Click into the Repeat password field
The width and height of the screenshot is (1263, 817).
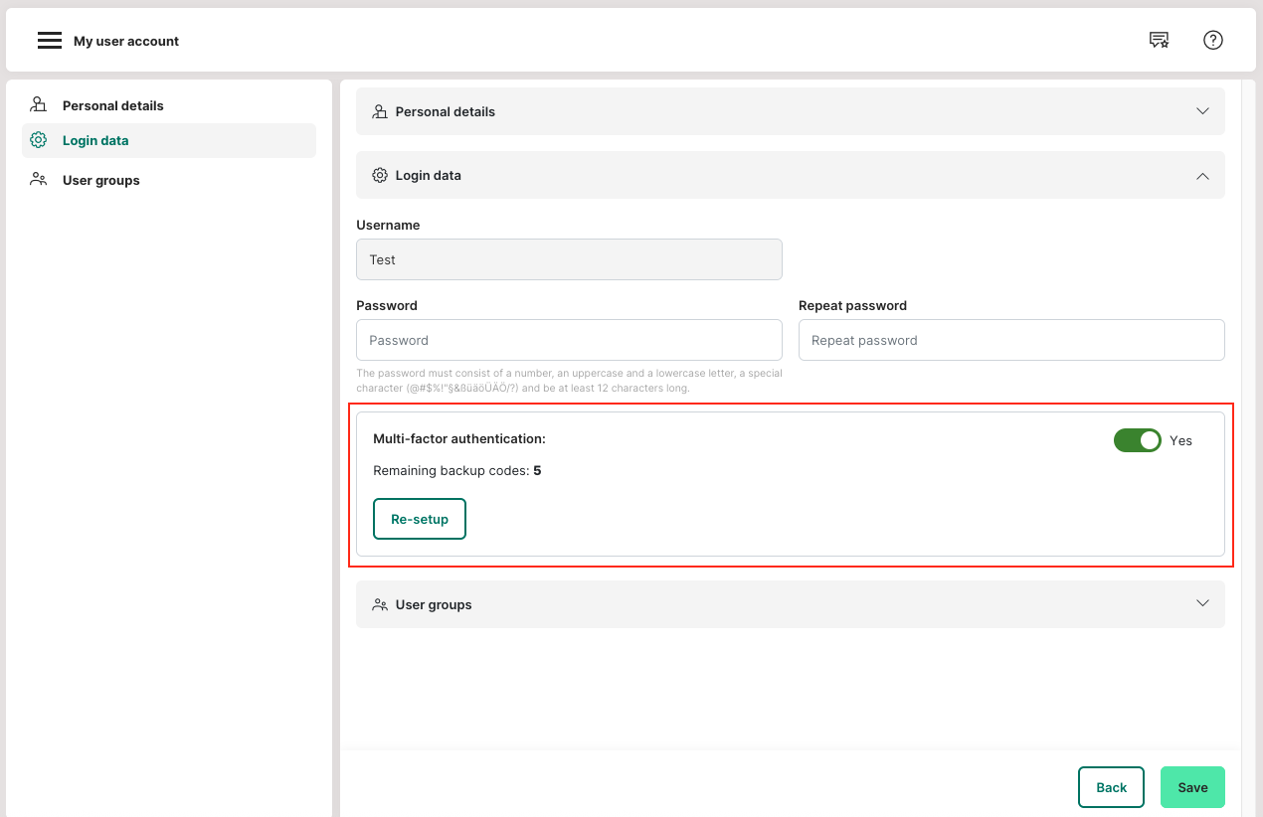tap(1010, 340)
